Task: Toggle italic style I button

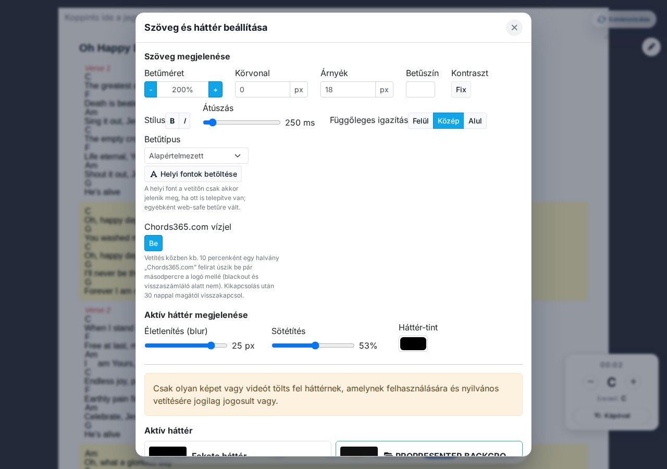Action: click(184, 121)
